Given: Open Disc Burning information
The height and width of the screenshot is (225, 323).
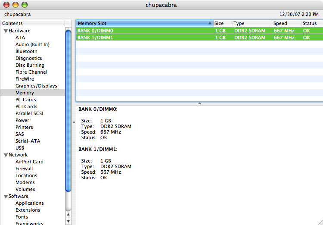Looking at the screenshot, I should [30, 65].
